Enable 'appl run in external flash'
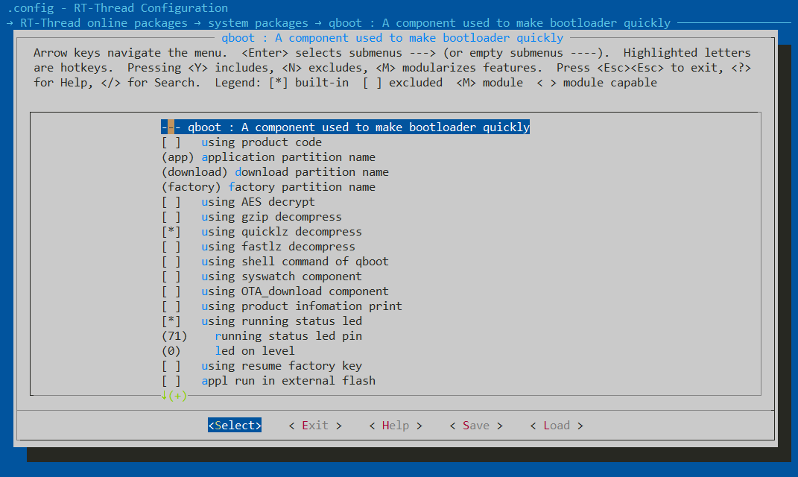The height and width of the screenshot is (477, 798). (268, 381)
